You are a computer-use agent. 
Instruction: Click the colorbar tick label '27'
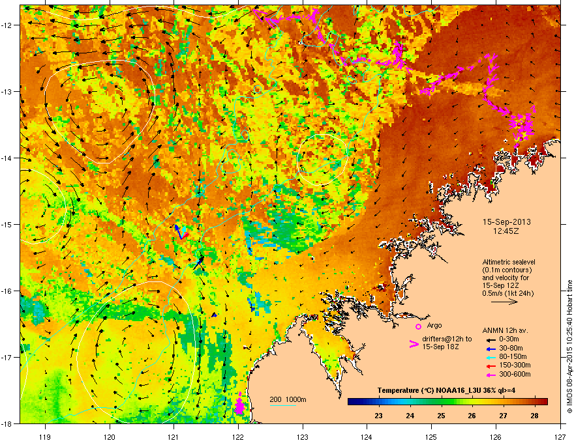[504, 416]
